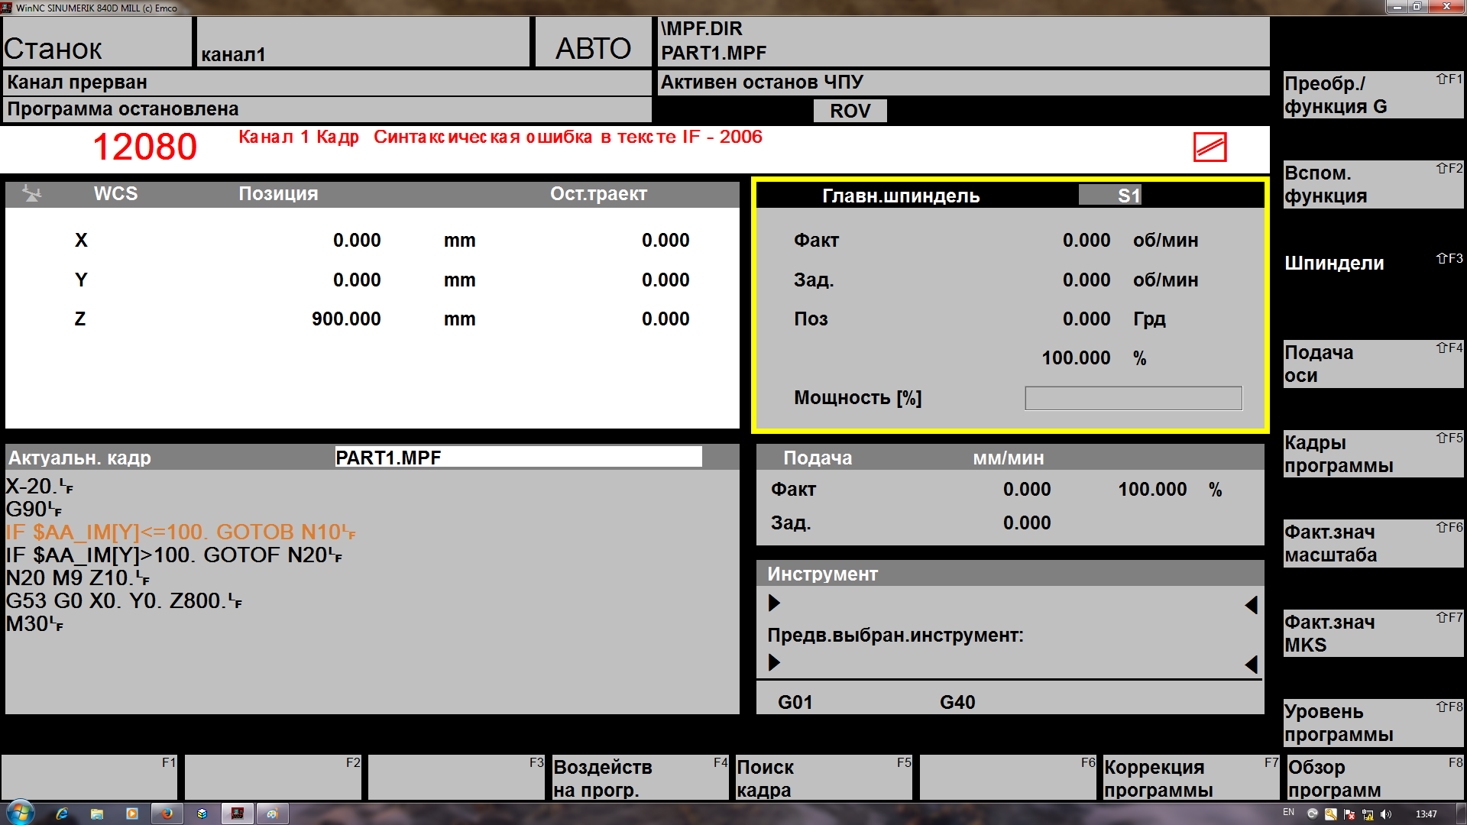Open Факт.знач масштаба softkey
Viewport: 1467px width, 825px height.
tap(1373, 543)
